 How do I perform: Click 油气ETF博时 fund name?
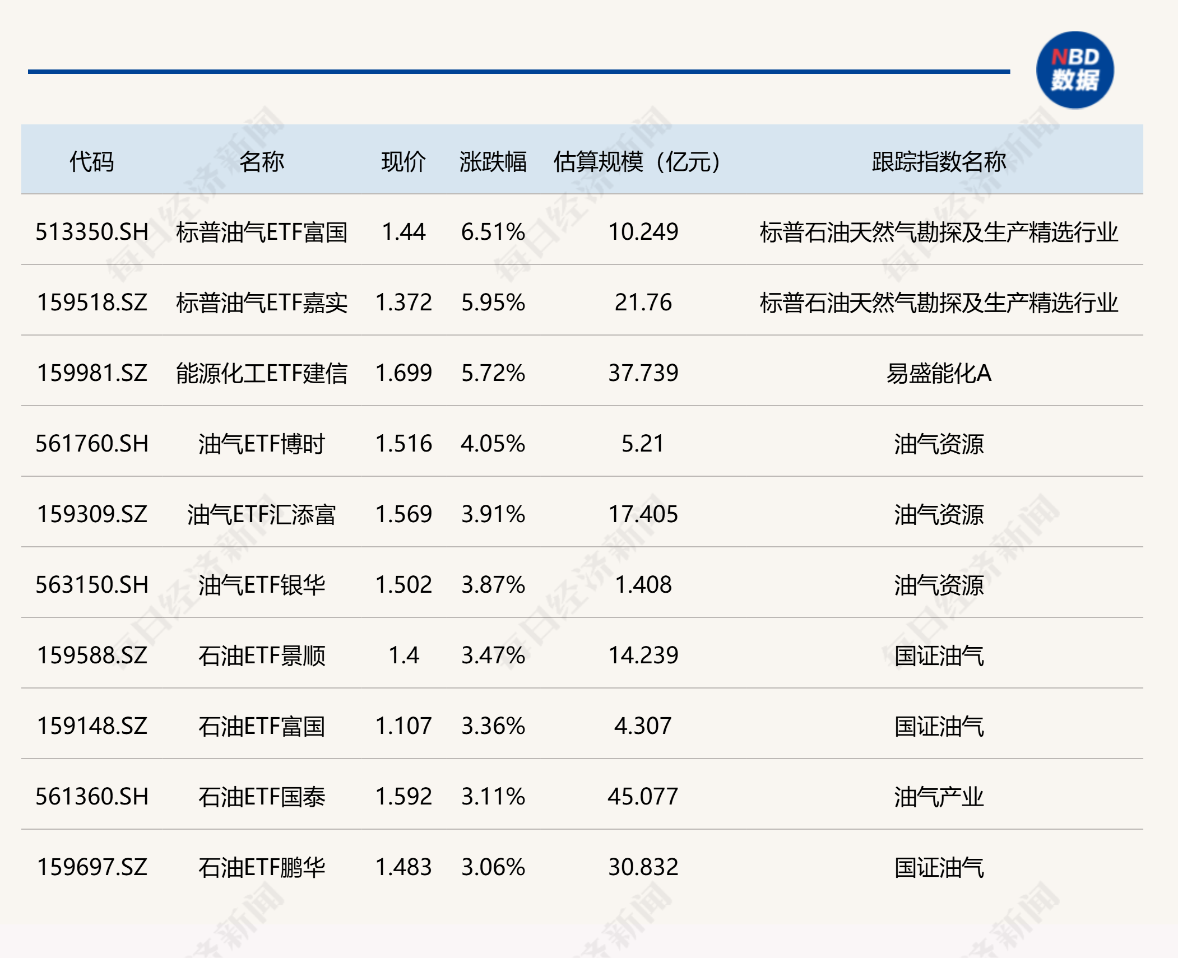tap(262, 444)
